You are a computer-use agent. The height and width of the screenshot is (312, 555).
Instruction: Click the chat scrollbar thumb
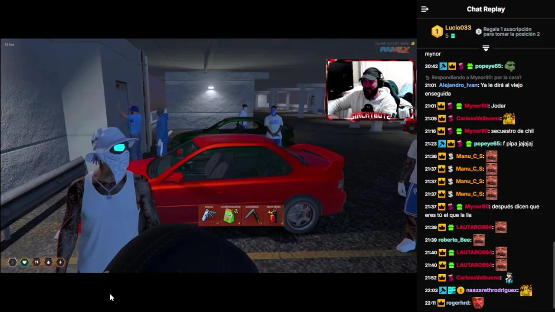tap(553, 275)
